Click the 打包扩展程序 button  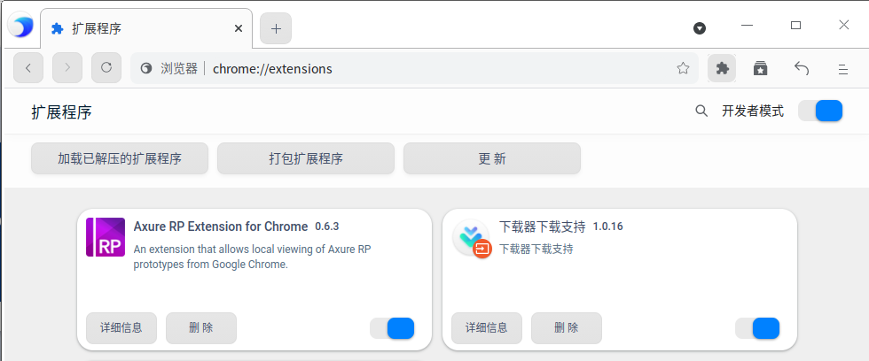point(306,159)
